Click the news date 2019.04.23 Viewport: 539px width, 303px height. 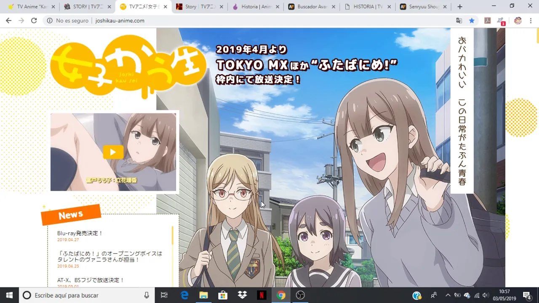[68, 266]
